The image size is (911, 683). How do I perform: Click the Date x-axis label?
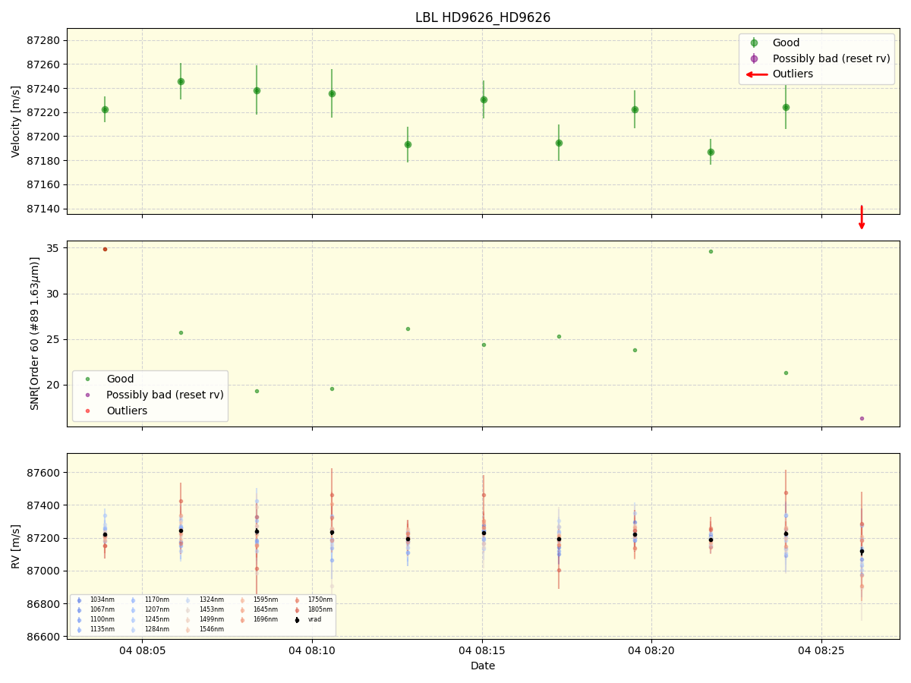click(x=483, y=666)
